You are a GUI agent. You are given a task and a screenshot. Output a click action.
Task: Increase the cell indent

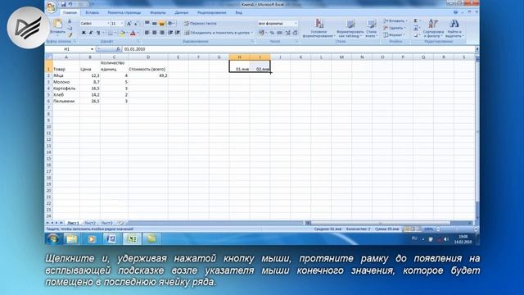point(178,33)
